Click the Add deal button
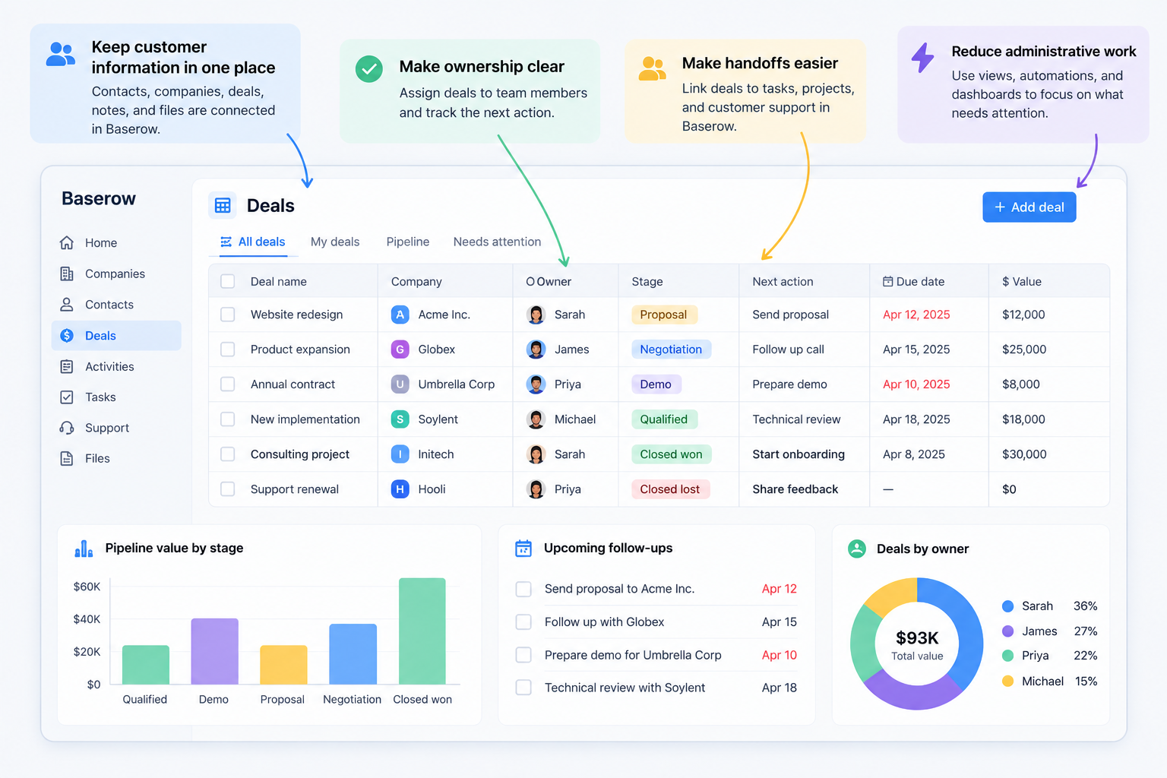Image resolution: width=1167 pixels, height=778 pixels. coord(1029,207)
